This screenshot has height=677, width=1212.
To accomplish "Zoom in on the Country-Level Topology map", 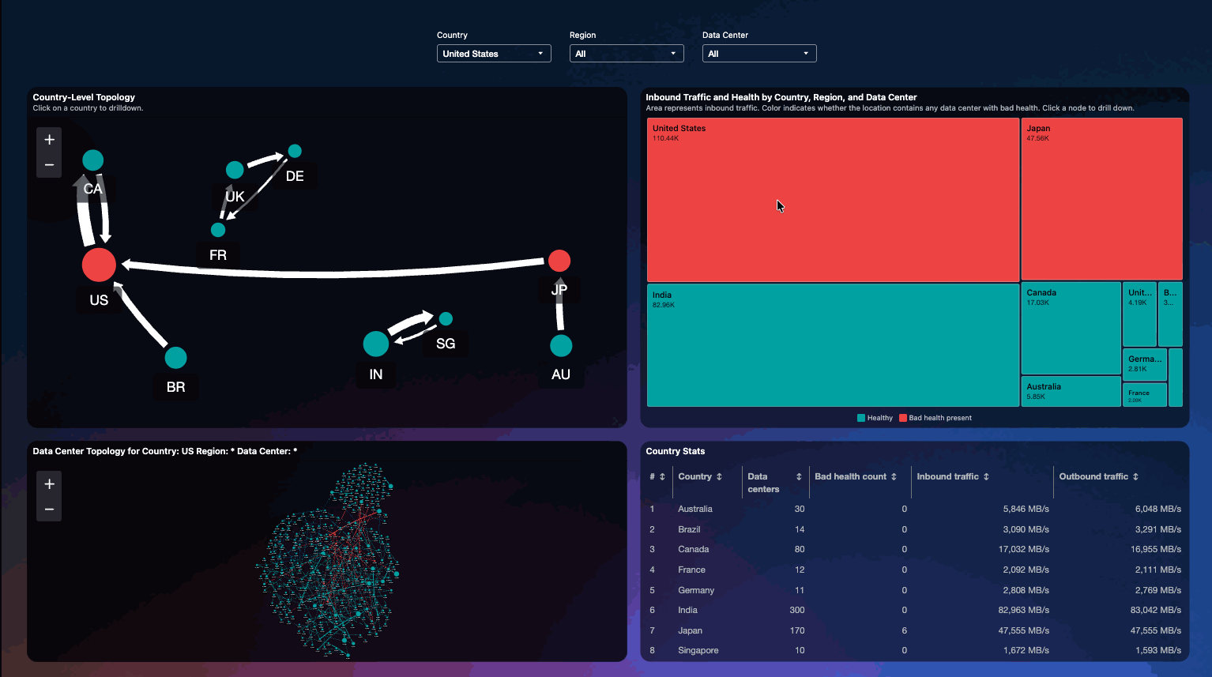I will (x=49, y=140).
